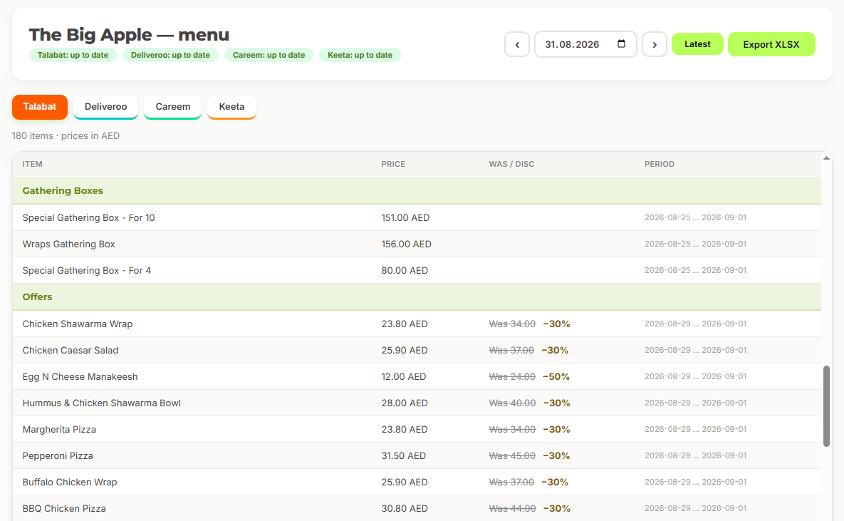Select the 'Buffalo Chicken Wrap' item
844x521 pixels.
click(69, 483)
